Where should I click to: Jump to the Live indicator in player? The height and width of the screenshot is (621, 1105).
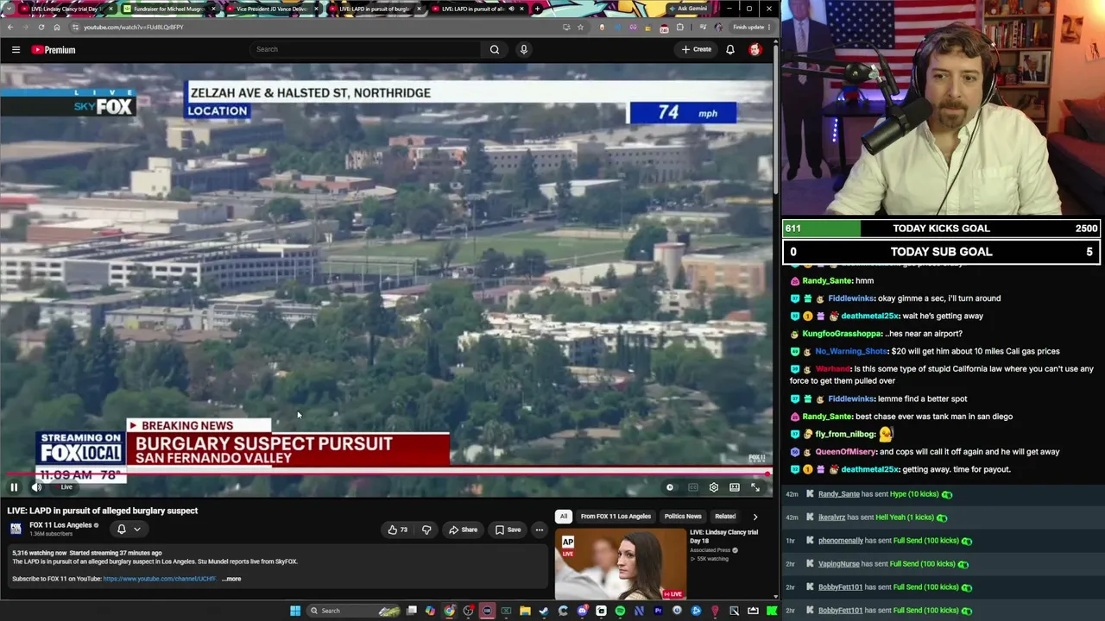[66, 487]
